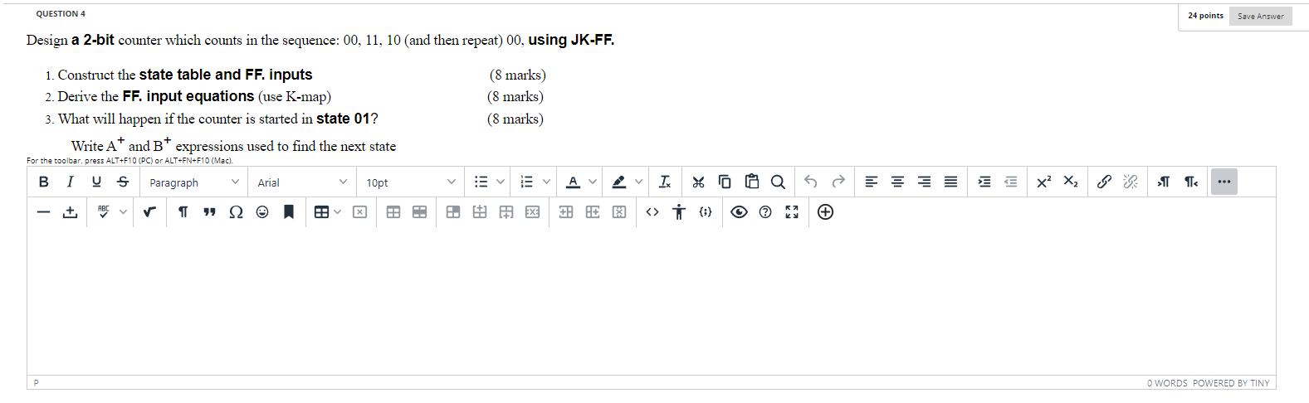Paste from clipboard
1309x403 pixels.
(x=751, y=182)
